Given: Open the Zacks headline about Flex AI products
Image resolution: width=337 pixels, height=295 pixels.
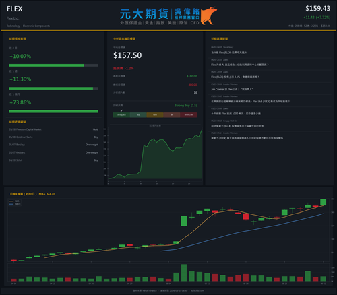Looking at the screenshot, I should [240, 65].
